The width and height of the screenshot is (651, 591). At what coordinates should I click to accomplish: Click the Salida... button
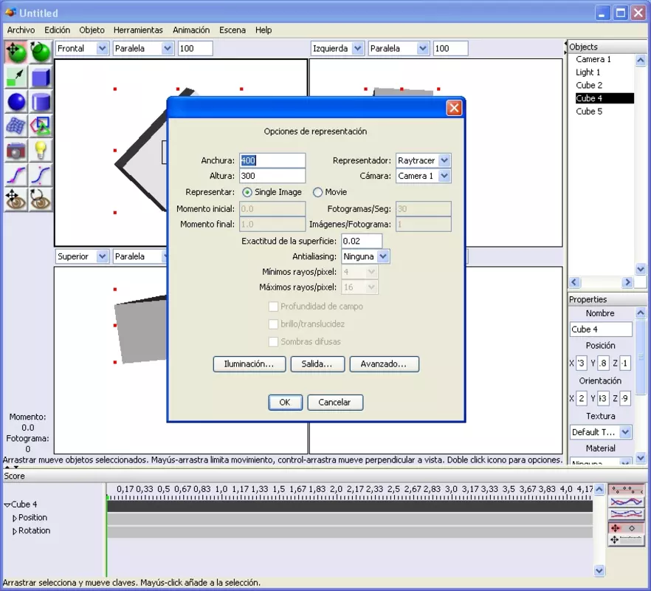[317, 364]
